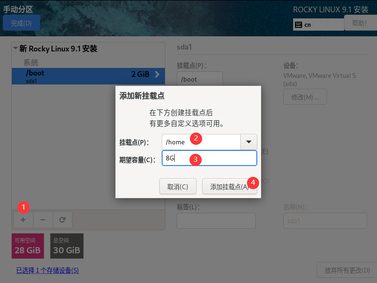Click the 取消(C) button in the dialog
Viewport: 377px width, 283px height.
coord(178,186)
